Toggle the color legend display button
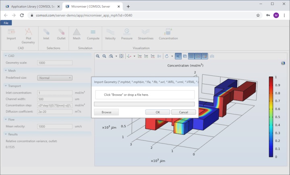The width and height of the screenshot is (290, 175). pyautogui.click(x=205, y=56)
